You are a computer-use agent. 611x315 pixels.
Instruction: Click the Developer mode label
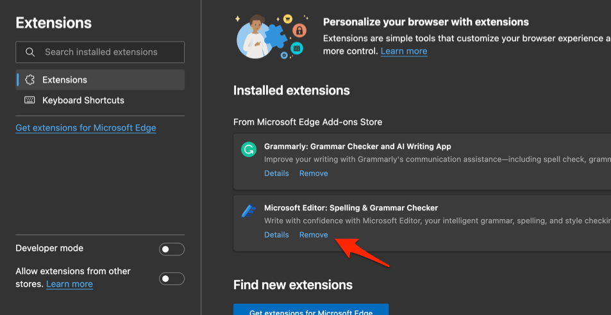[49, 248]
